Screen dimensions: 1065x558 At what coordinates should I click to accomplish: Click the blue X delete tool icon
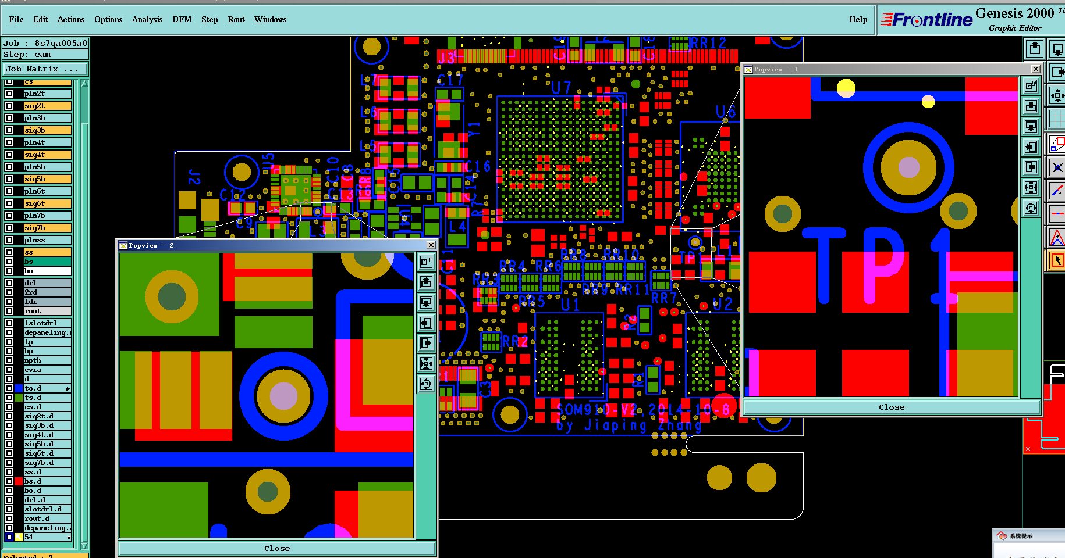point(1057,168)
